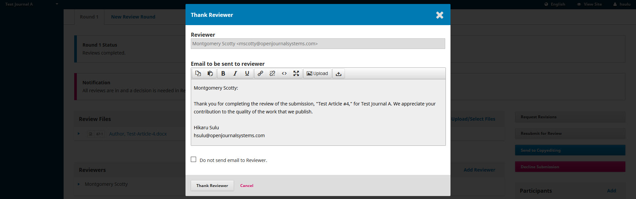Open the hsulu user menu
Viewport: 636px width, 199px height.
(622, 4)
